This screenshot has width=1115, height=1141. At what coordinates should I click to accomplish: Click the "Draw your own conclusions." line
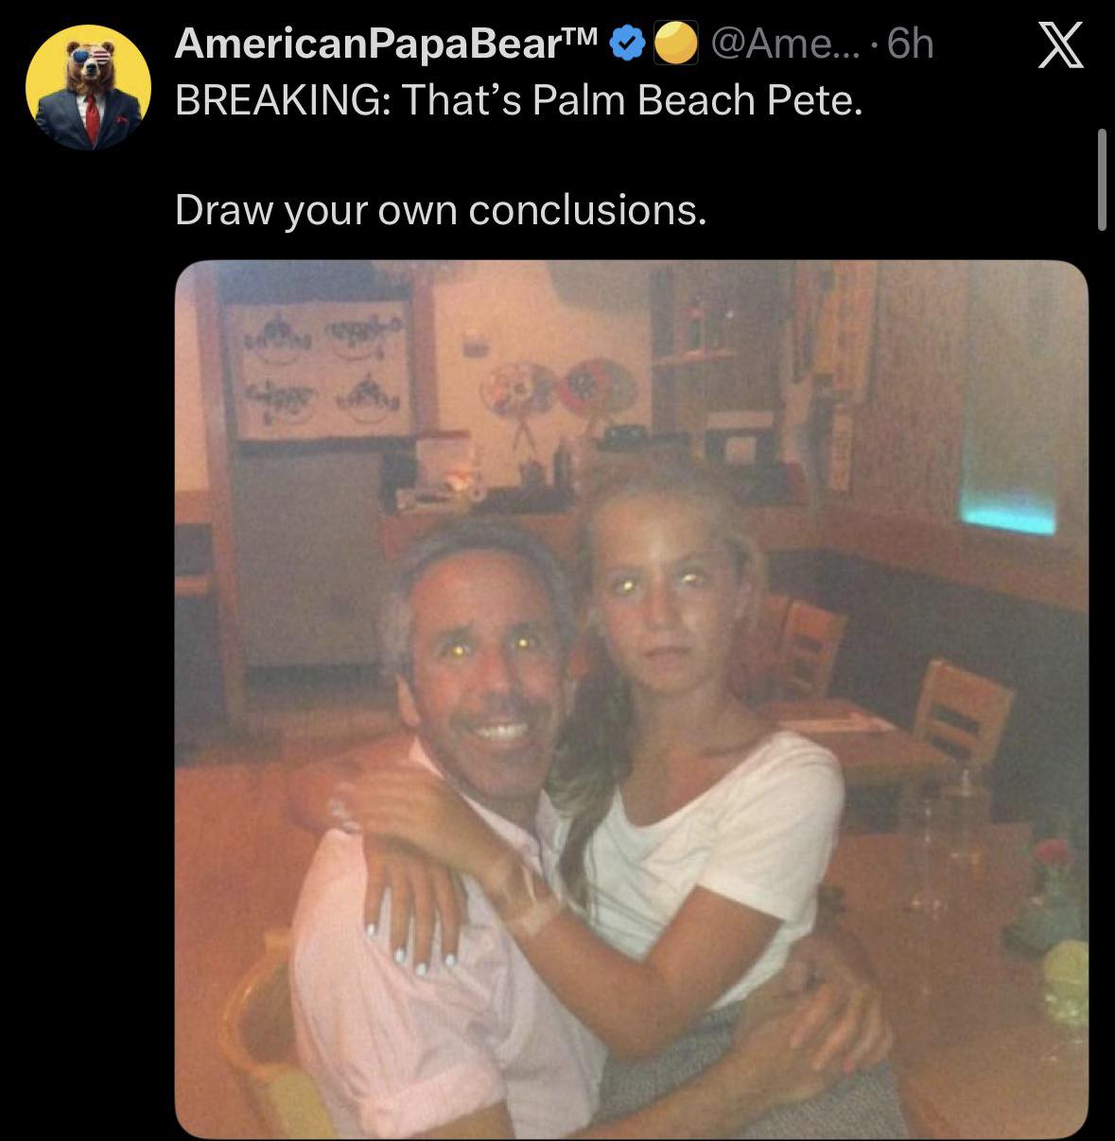pyautogui.click(x=441, y=210)
